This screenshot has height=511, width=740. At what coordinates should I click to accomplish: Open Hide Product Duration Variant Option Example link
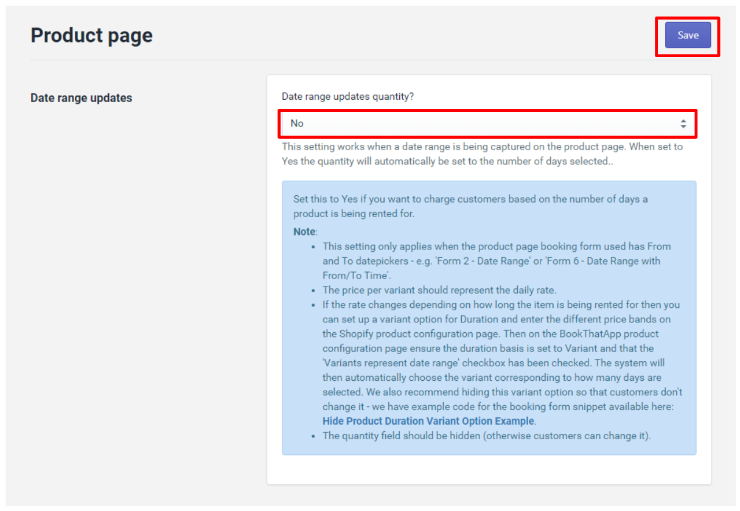[x=428, y=421]
